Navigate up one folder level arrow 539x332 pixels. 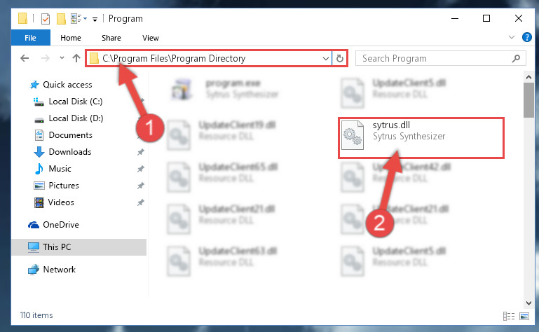(x=76, y=58)
